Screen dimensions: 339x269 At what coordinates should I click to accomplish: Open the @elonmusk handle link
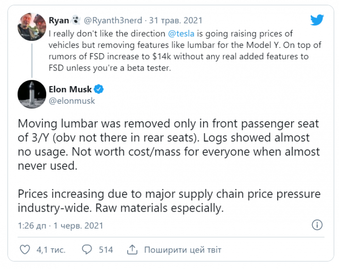click(x=72, y=101)
